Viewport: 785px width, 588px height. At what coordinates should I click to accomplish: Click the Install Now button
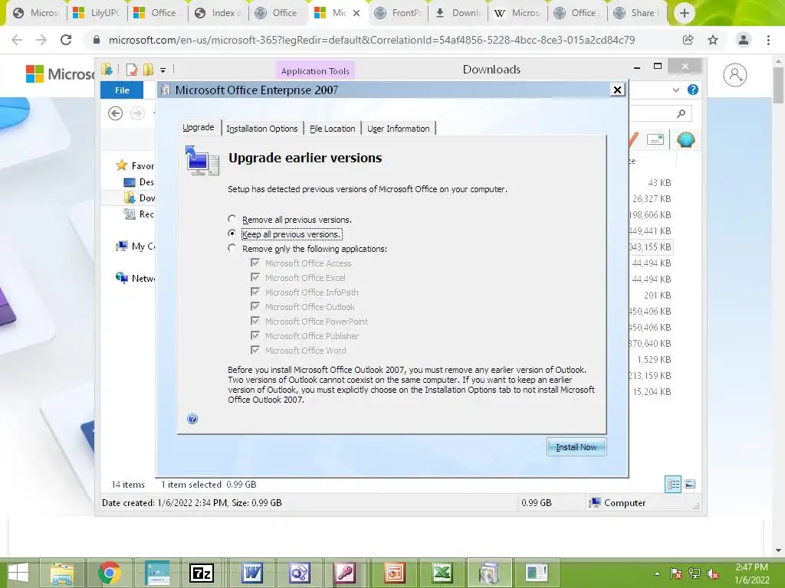click(x=576, y=447)
